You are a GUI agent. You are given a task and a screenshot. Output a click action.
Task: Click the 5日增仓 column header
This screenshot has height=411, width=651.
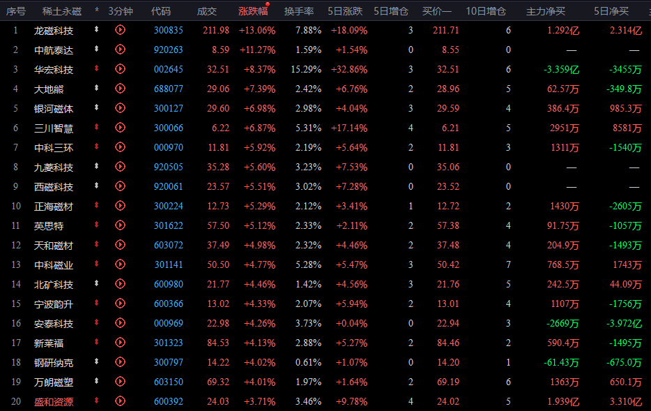pyautogui.click(x=391, y=11)
